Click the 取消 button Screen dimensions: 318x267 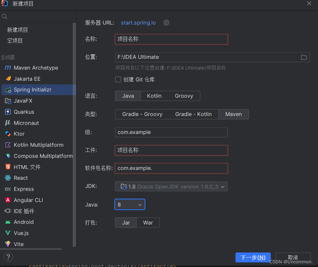click(293, 257)
